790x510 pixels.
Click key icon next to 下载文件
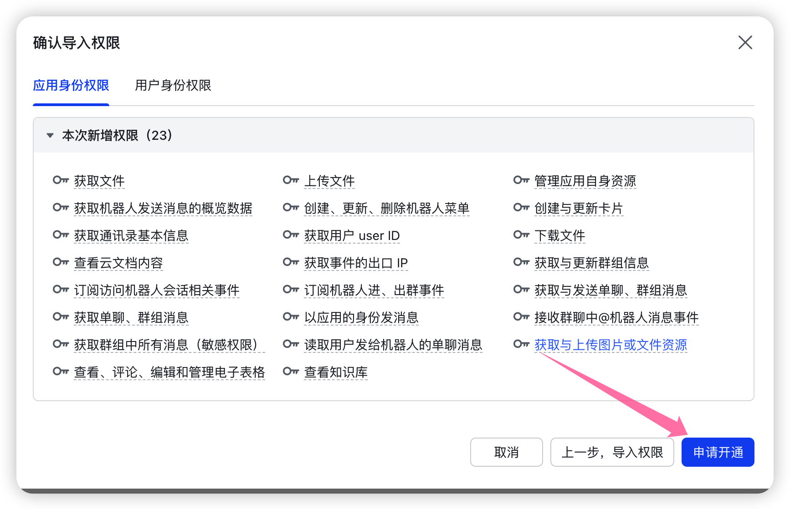(521, 235)
